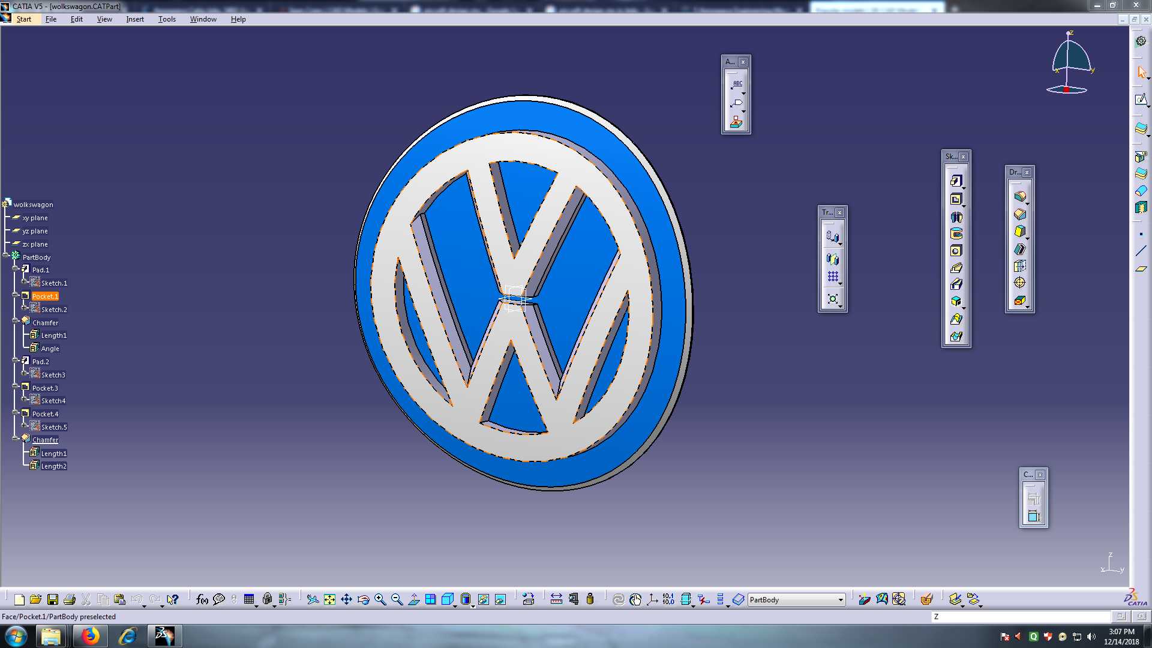Collapse the Pocket.3 tree node
The width and height of the screenshot is (1152, 648).
click(x=15, y=387)
